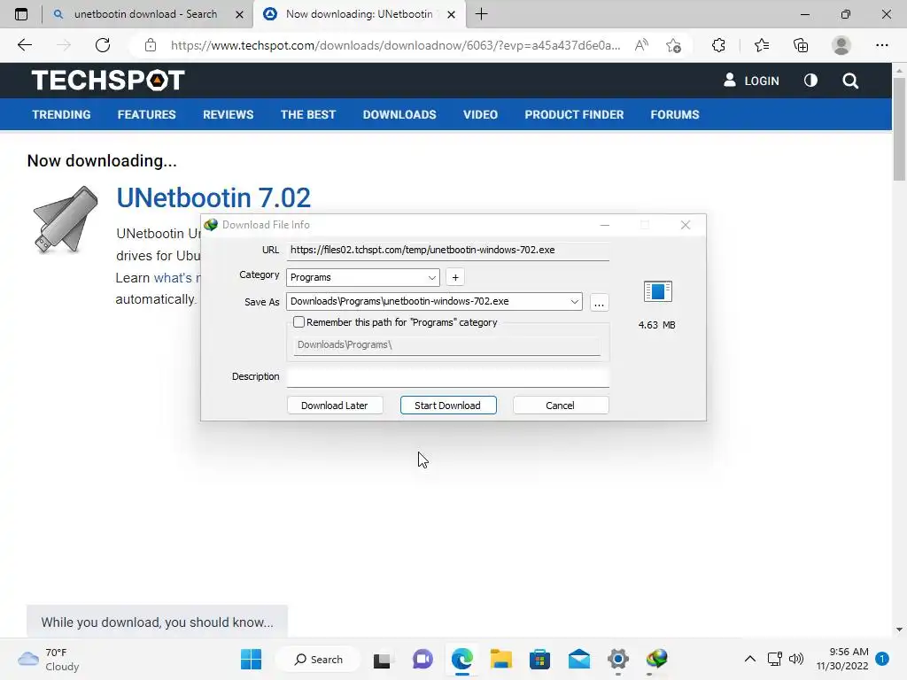Image resolution: width=907 pixels, height=680 pixels.
Task: Navigate to DOWNLOADS section
Action: click(399, 114)
